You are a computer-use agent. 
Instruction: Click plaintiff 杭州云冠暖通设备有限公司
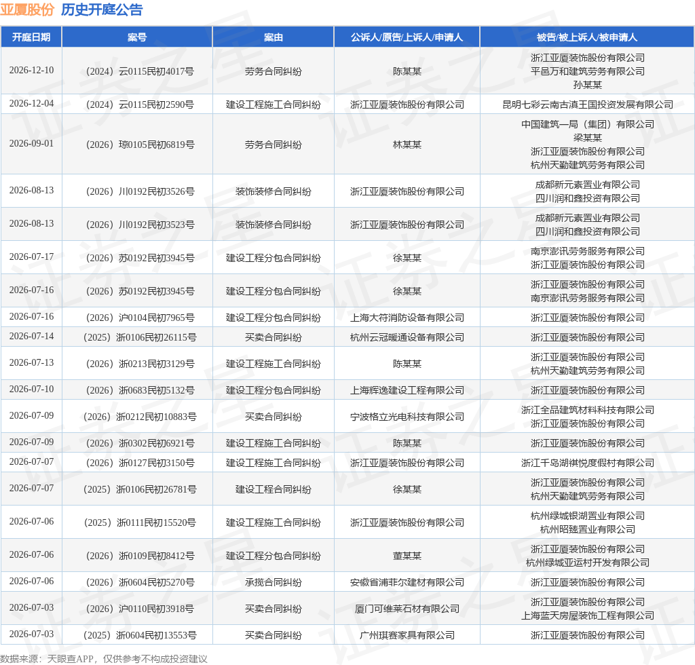click(407, 338)
